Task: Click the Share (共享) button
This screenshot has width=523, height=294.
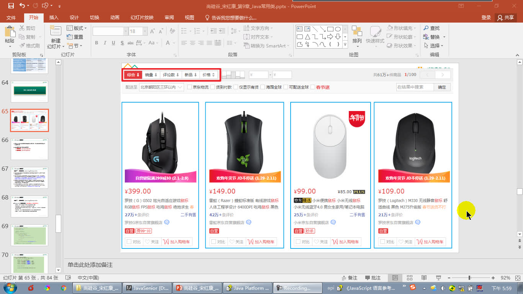Action: pos(505,18)
